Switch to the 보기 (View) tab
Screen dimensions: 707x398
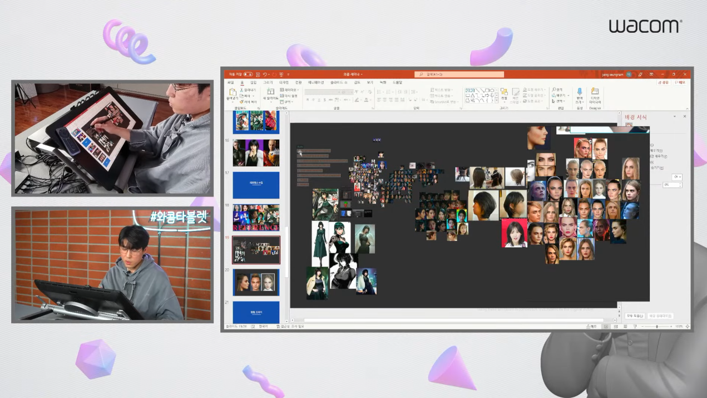coord(370,82)
